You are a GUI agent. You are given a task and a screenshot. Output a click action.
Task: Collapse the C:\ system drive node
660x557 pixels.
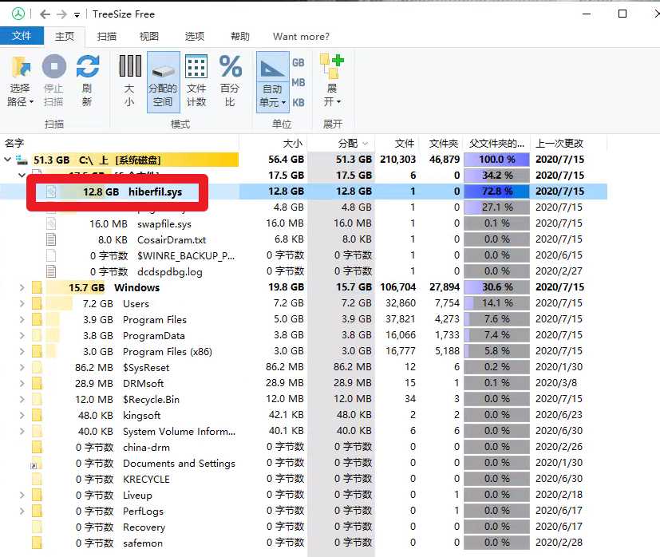point(6,159)
